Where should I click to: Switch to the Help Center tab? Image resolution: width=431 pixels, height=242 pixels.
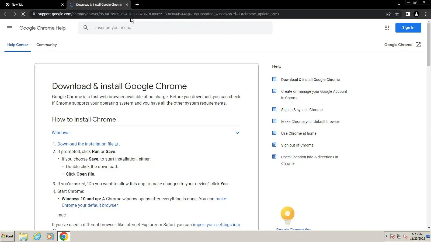[18, 45]
